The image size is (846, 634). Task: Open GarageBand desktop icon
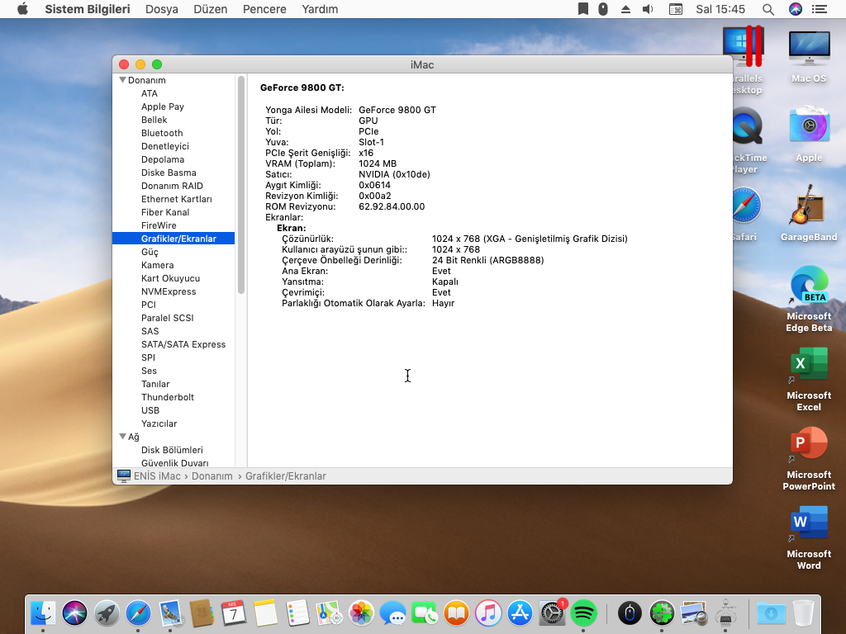click(809, 210)
